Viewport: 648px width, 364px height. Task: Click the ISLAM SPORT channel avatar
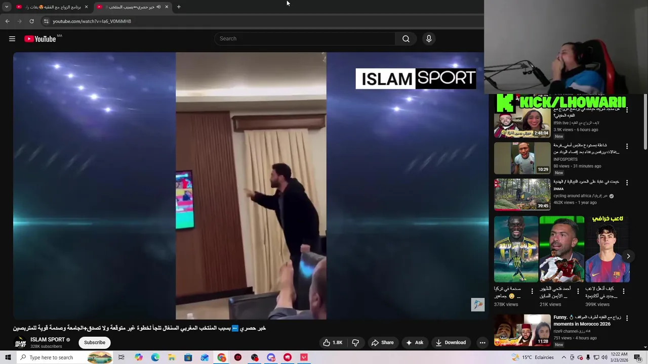click(20, 343)
